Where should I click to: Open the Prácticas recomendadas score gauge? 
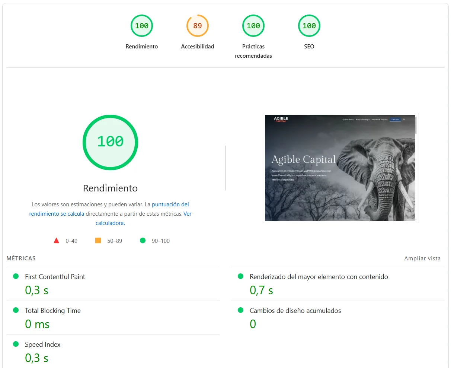coord(253,26)
